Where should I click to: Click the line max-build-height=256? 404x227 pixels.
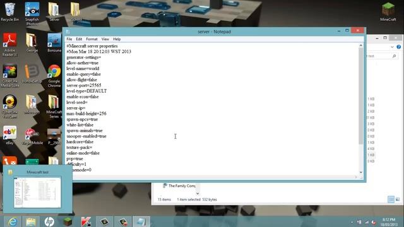[86, 113]
